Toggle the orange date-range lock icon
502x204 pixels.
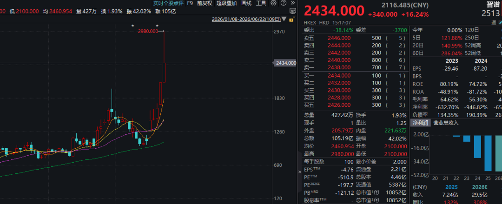[x=291, y=20]
